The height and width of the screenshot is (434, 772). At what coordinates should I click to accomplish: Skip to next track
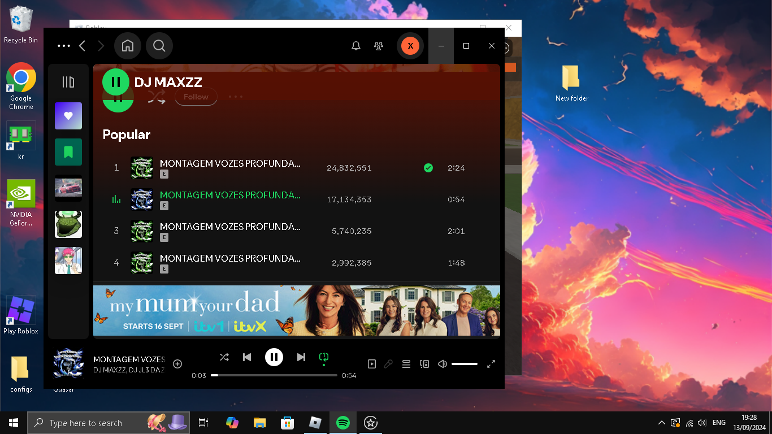tap(301, 357)
